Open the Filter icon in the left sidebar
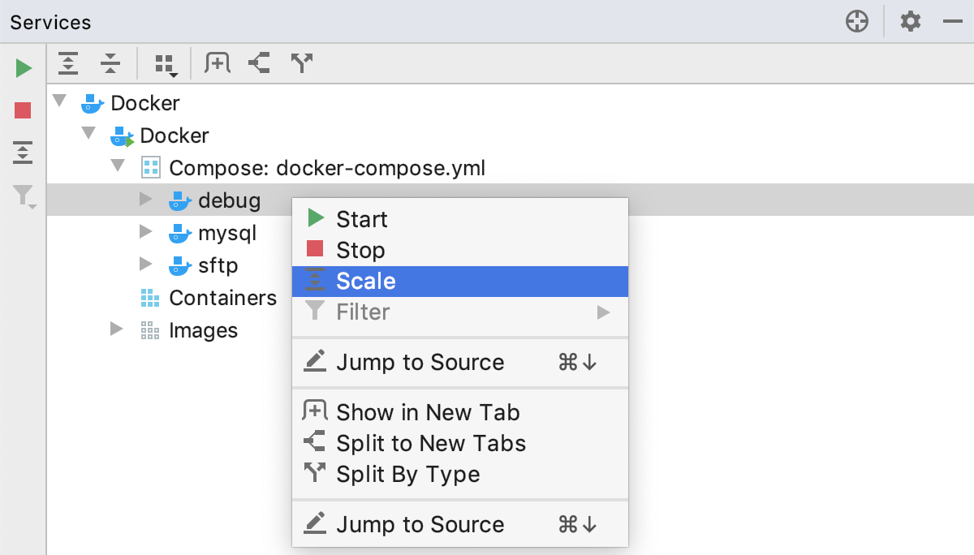974x555 pixels. pos(22,196)
